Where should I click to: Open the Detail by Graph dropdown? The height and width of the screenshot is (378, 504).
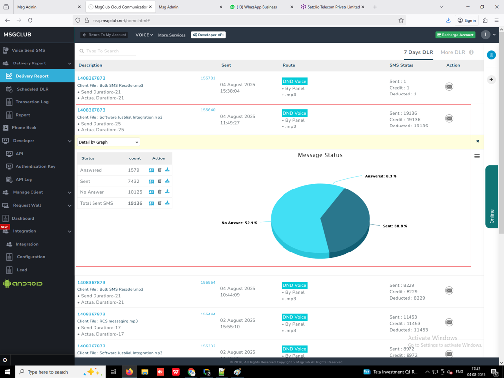tap(109, 142)
